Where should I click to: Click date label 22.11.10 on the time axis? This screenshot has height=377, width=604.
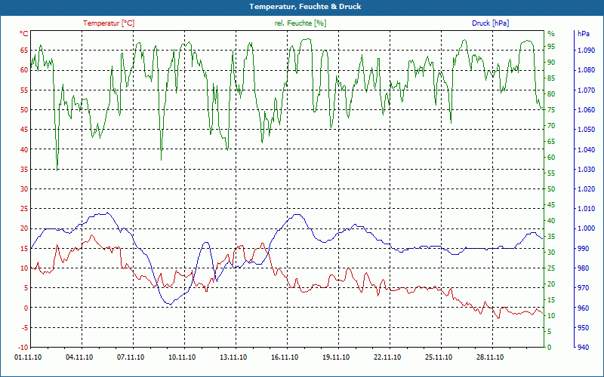pos(387,357)
